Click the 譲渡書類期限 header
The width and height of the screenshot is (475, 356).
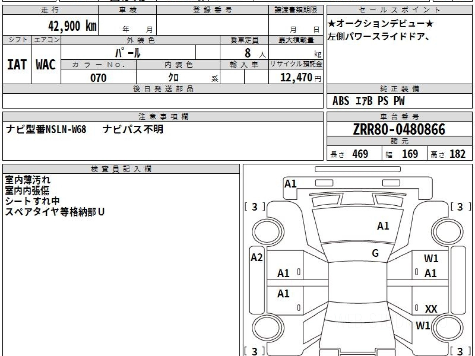point(296,10)
